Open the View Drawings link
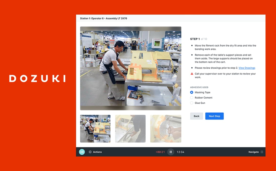The image size is (276, 171). (247, 68)
